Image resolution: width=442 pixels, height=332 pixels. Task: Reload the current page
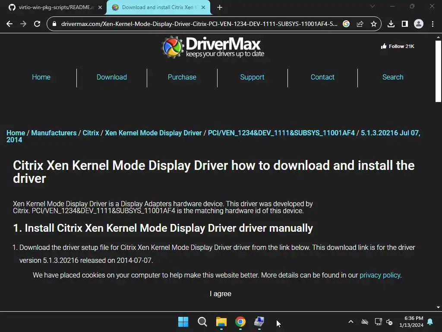37,24
